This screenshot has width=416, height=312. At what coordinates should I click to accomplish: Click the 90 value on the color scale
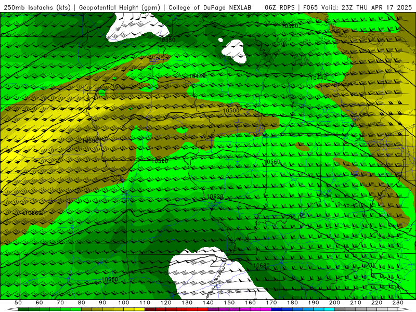click(x=102, y=303)
